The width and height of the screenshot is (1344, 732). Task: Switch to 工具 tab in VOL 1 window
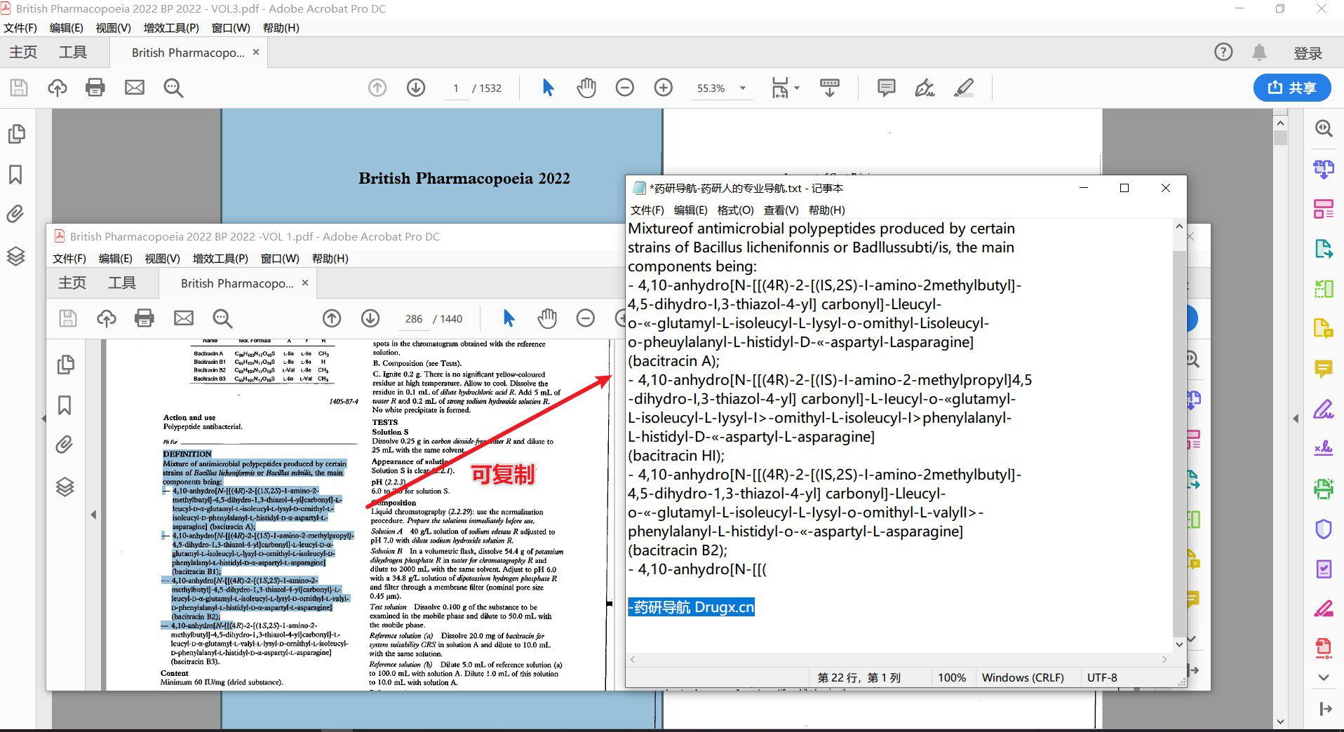click(122, 283)
